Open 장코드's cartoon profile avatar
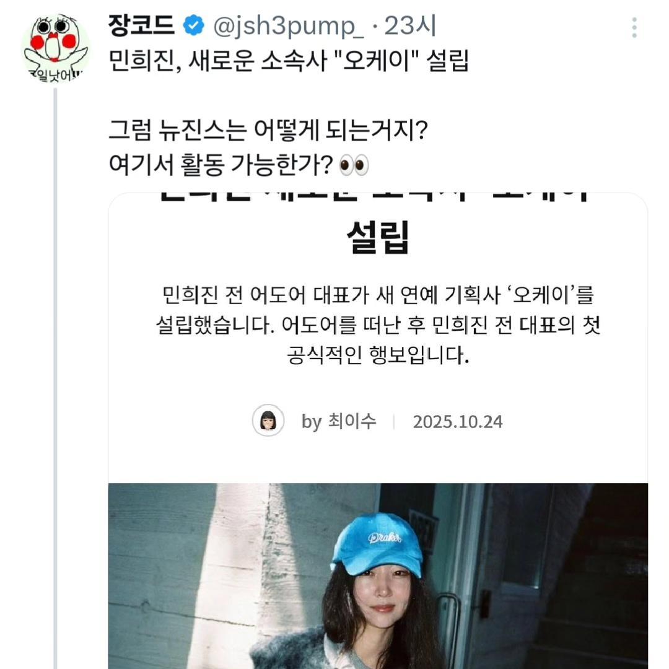The width and height of the screenshot is (669, 669). [x=55, y=48]
